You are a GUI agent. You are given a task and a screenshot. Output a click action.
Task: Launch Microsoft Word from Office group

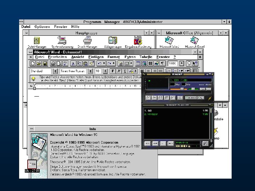coord(169,42)
